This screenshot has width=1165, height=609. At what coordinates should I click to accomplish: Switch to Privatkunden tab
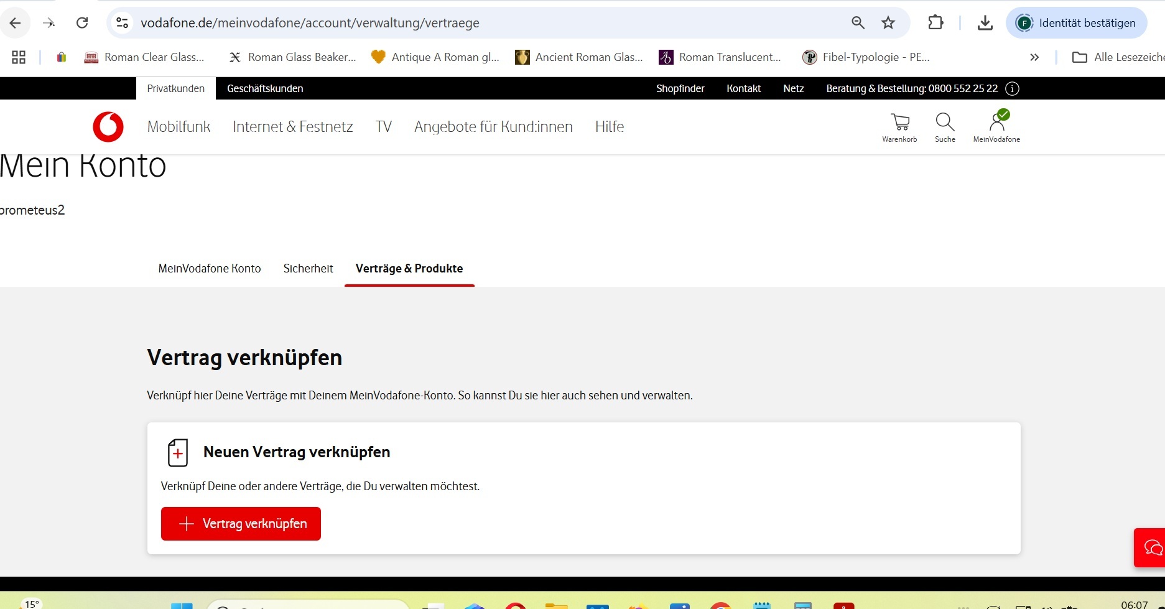(x=176, y=88)
